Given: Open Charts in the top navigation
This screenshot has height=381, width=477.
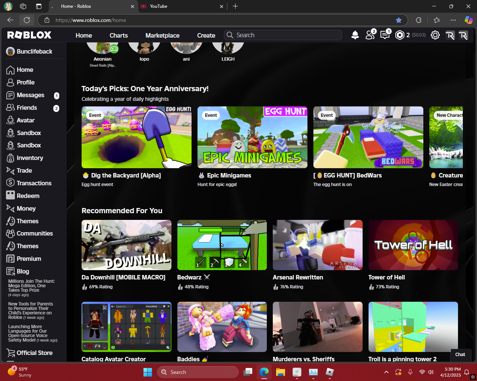Looking at the screenshot, I should [x=119, y=35].
